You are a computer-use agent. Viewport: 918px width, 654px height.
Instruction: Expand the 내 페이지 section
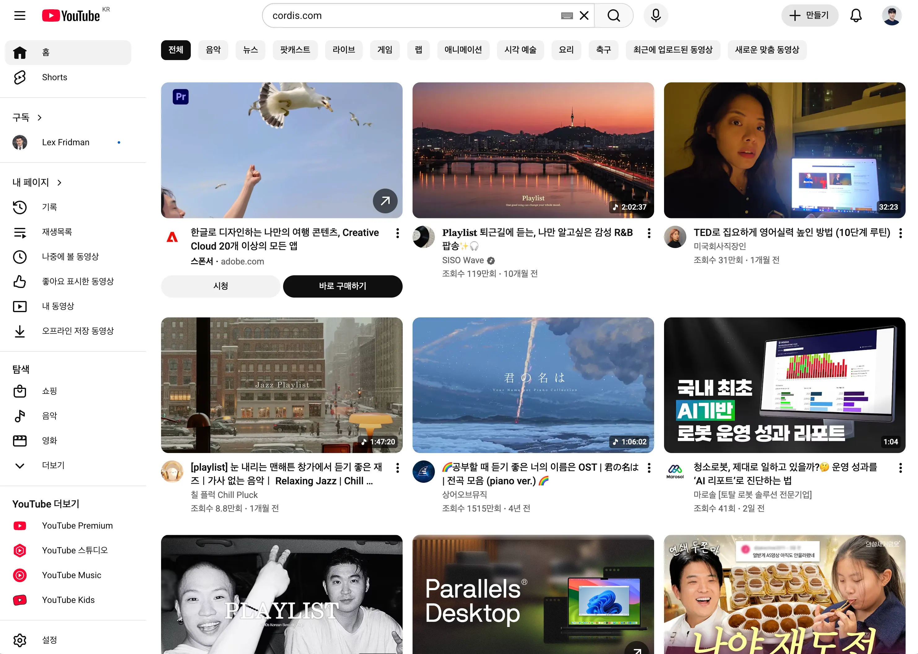point(37,182)
